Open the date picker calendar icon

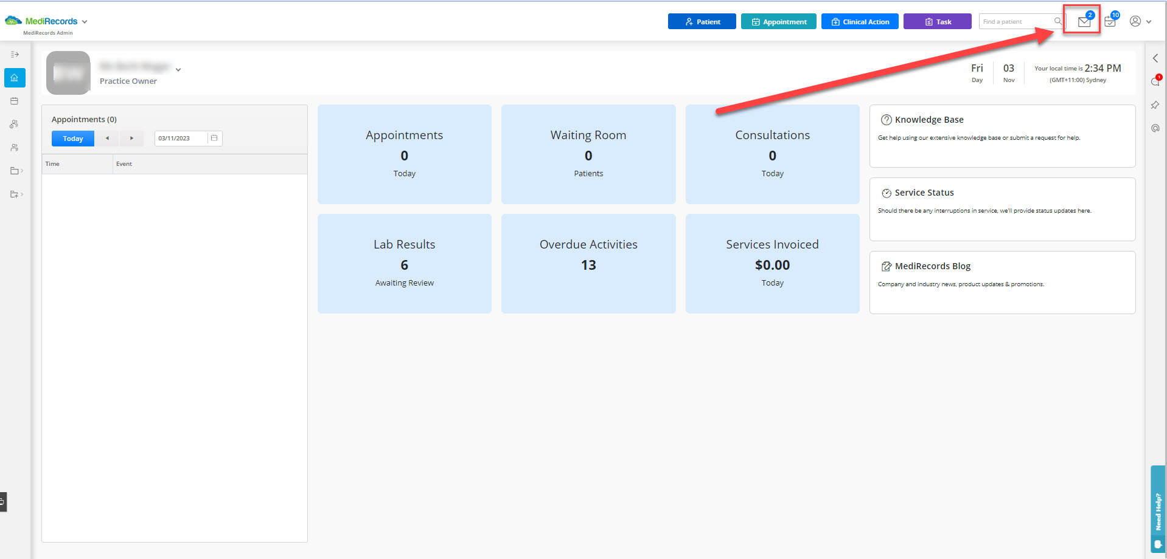[x=214, y=138]
